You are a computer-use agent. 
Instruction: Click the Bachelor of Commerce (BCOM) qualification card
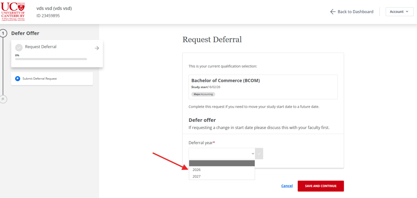tap(263, 87)
